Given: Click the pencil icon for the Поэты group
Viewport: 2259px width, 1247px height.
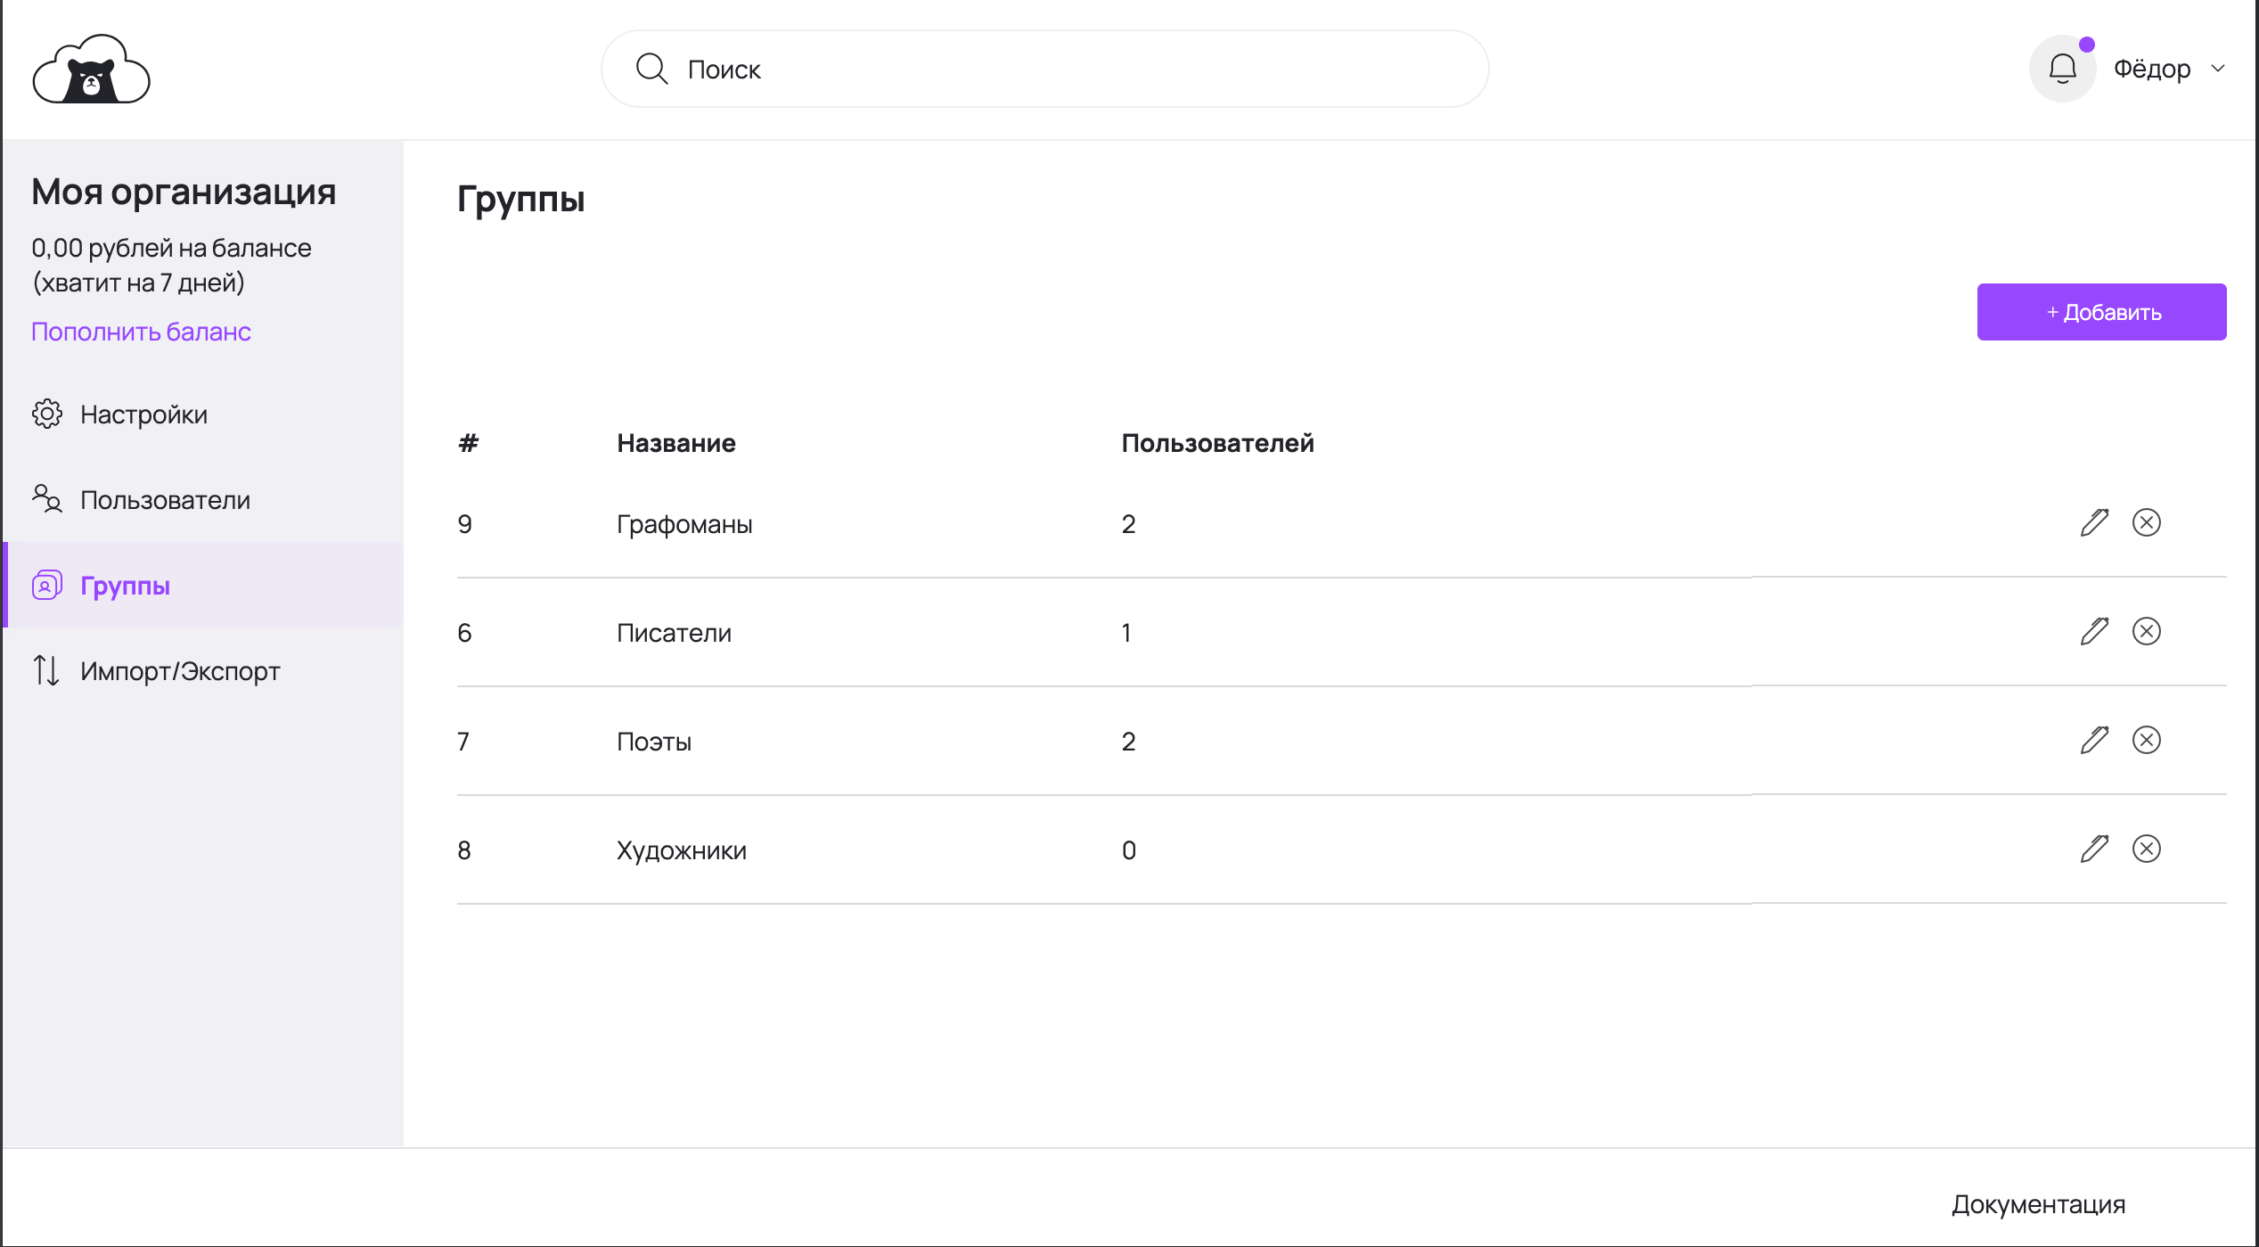Looking at the screenshot, I should coord(2094,740).
